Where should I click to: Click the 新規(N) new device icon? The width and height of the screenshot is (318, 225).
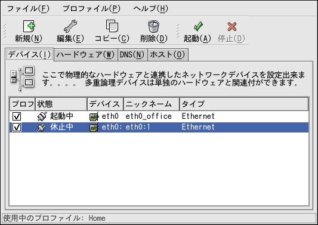pyautogui.click(x=29, y=26)
